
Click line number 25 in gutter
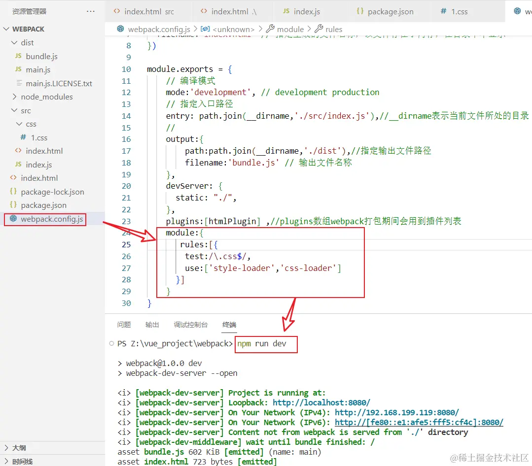point(126,245)
